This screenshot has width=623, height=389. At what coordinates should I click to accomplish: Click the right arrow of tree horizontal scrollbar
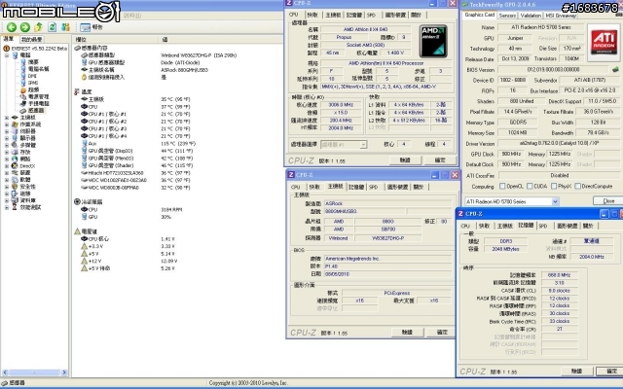pyautogui.click(x=64, y=372)
